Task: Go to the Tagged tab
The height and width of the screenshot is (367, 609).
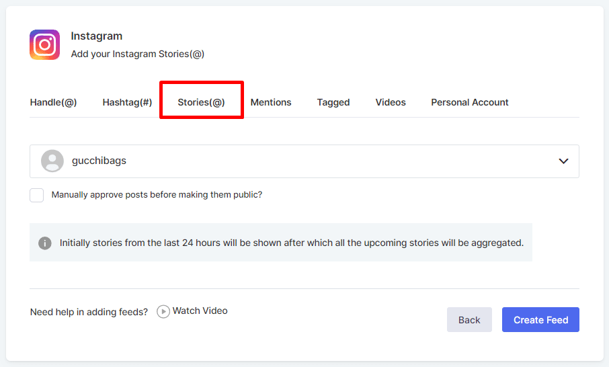Action: (x=333, y=102)
